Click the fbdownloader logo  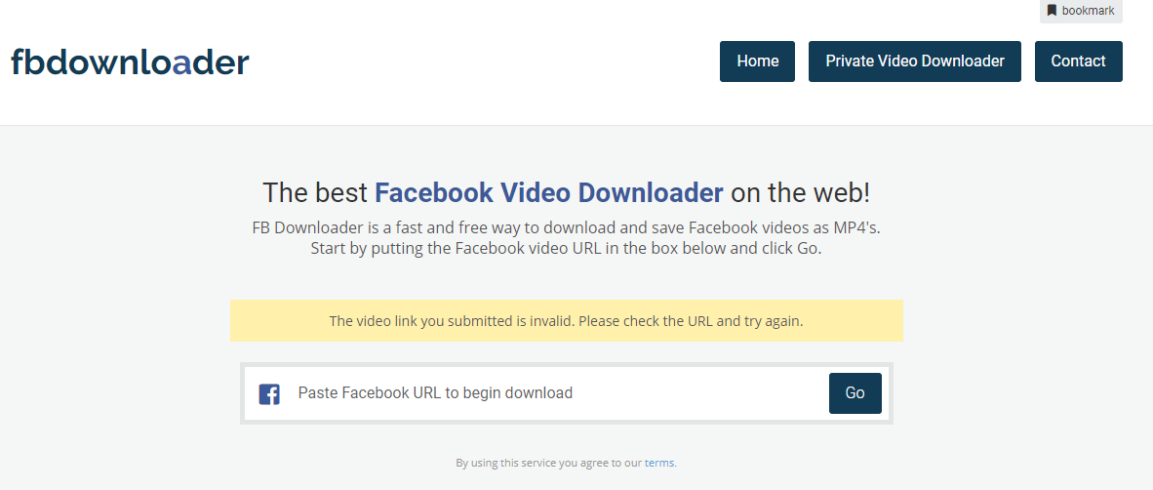(130, 62)
